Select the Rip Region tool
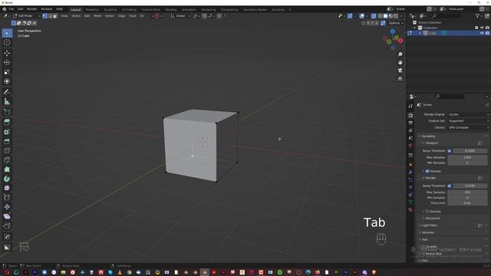Image resolution: width=491 pixels, height=276 pixels. point(7,225)
